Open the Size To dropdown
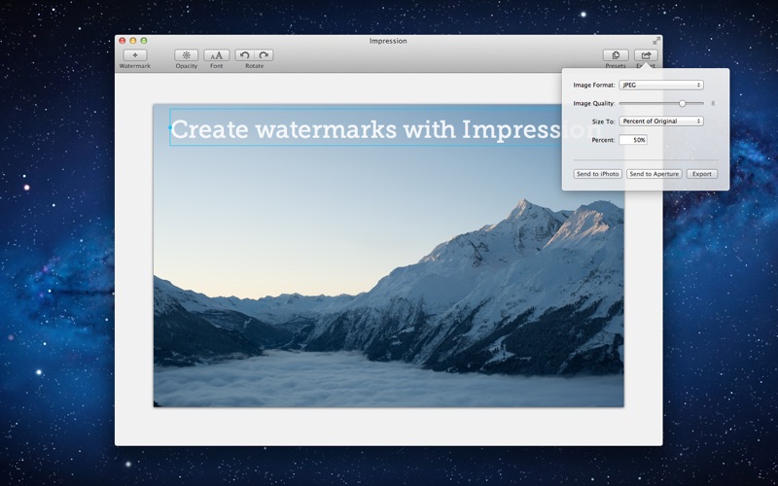This screenshot has height=486, width=778. [x=660, y=121]
